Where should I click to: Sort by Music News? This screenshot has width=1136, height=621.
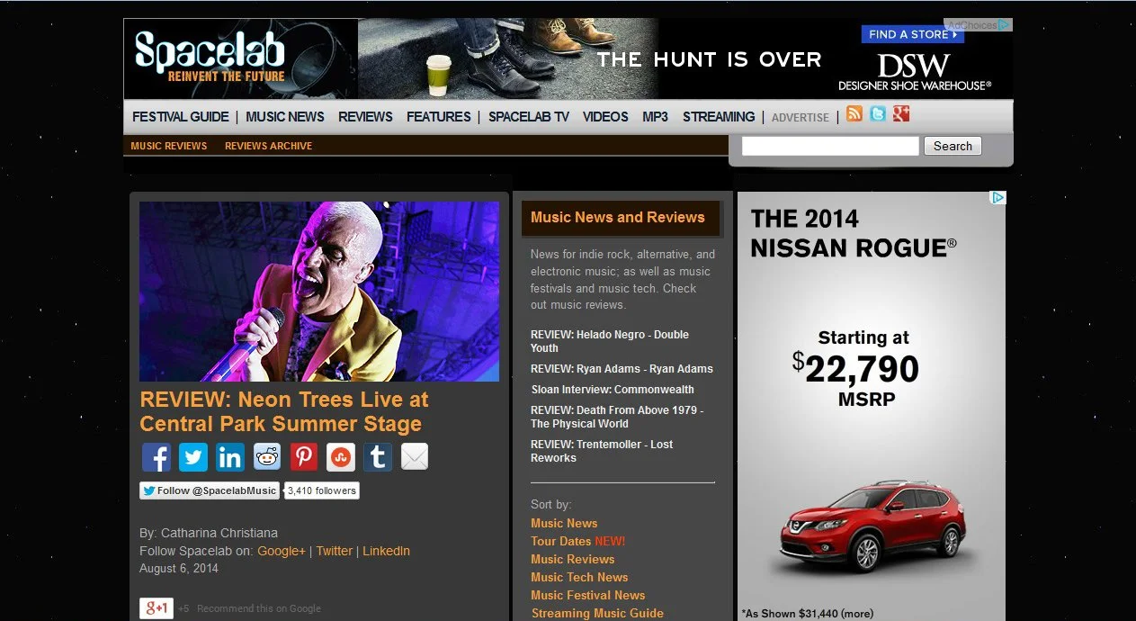pos(564,523)
